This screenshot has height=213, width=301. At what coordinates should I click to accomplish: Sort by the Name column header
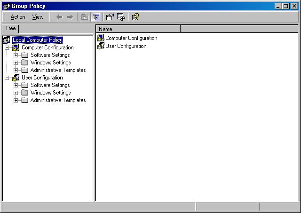(138, 29)
